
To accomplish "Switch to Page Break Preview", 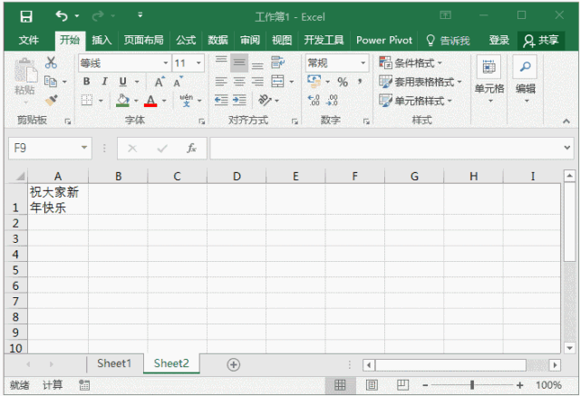I will pyautogui.click(x=402, y=385).
